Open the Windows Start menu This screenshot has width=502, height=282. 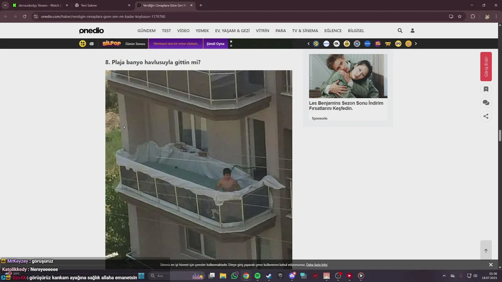pos(141,276)
